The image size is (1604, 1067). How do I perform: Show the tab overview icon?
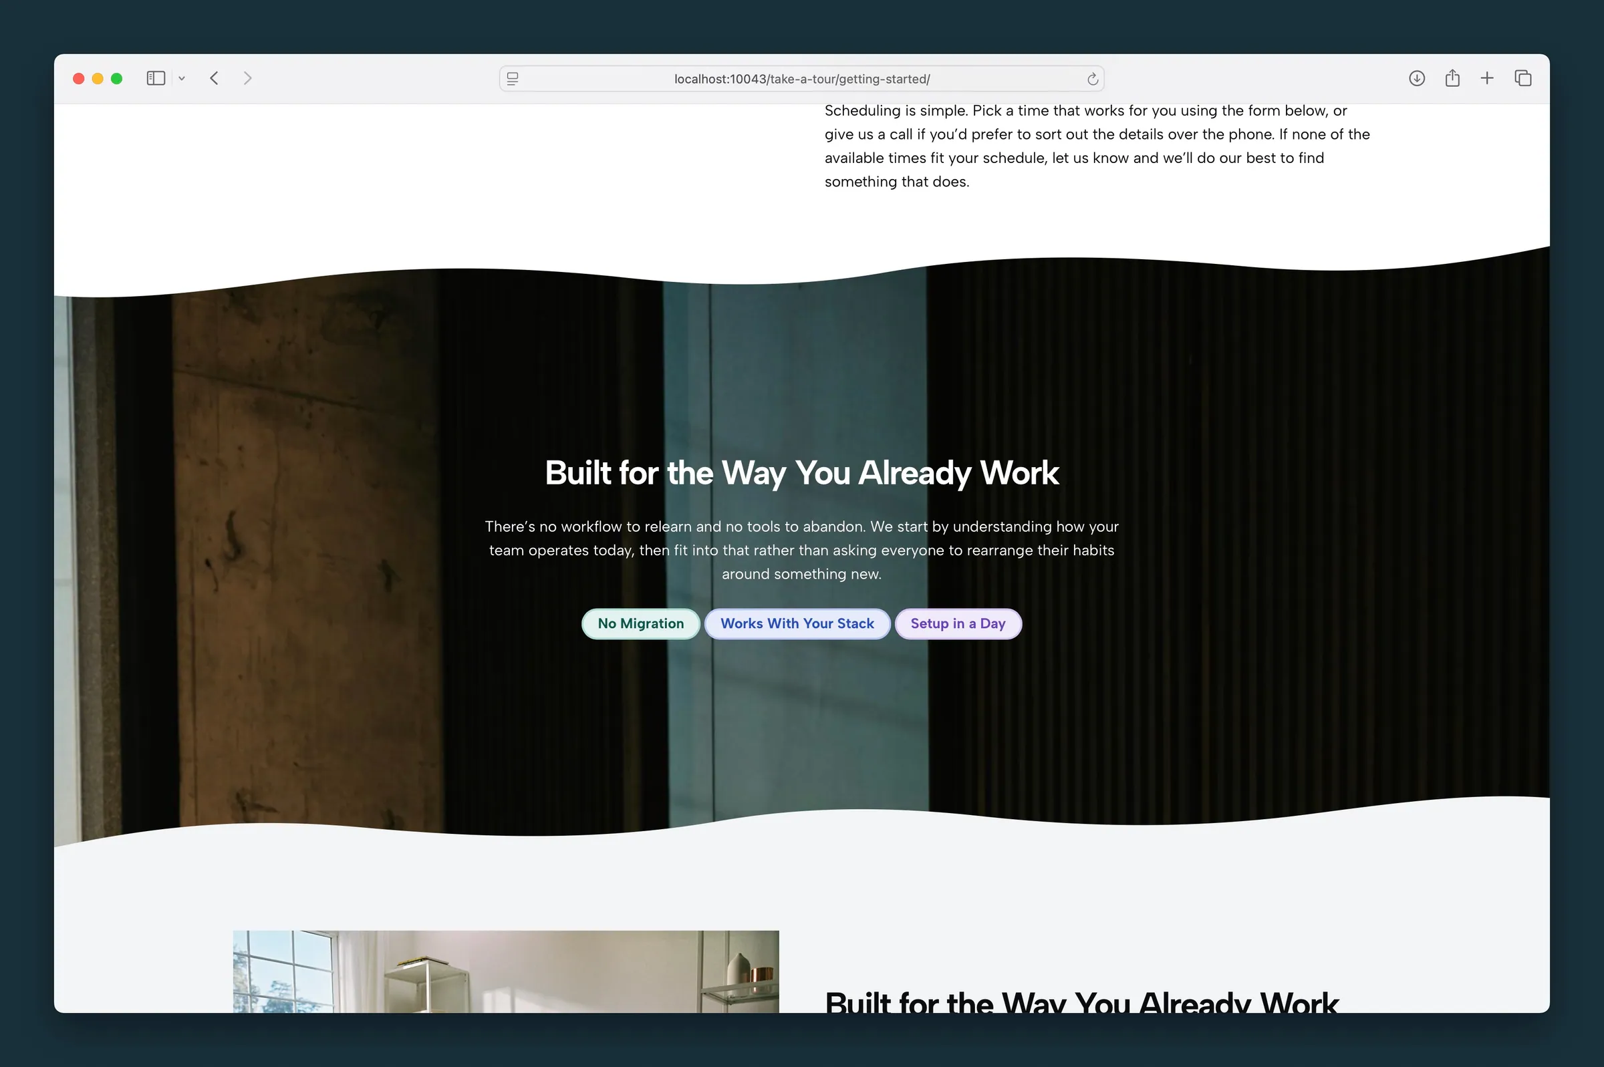click(1523, 78)
